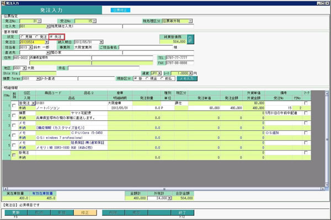Tick the delete checkbox for row 3
This screenshot has height=220, width=331.
pos(14,125)
